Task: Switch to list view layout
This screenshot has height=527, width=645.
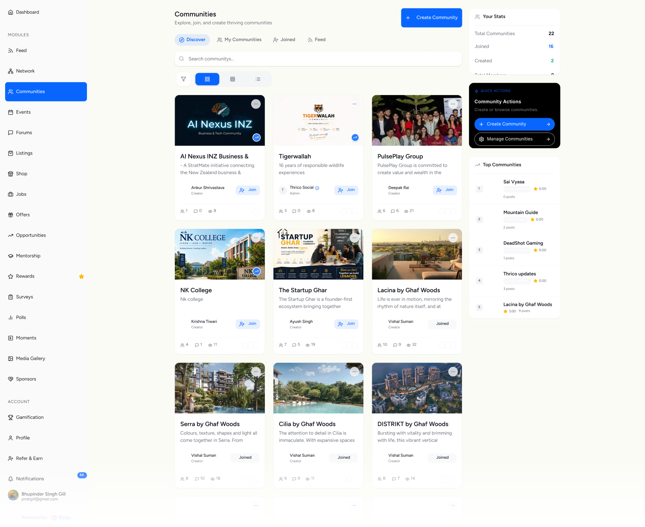Action: (x=258, y=79)
